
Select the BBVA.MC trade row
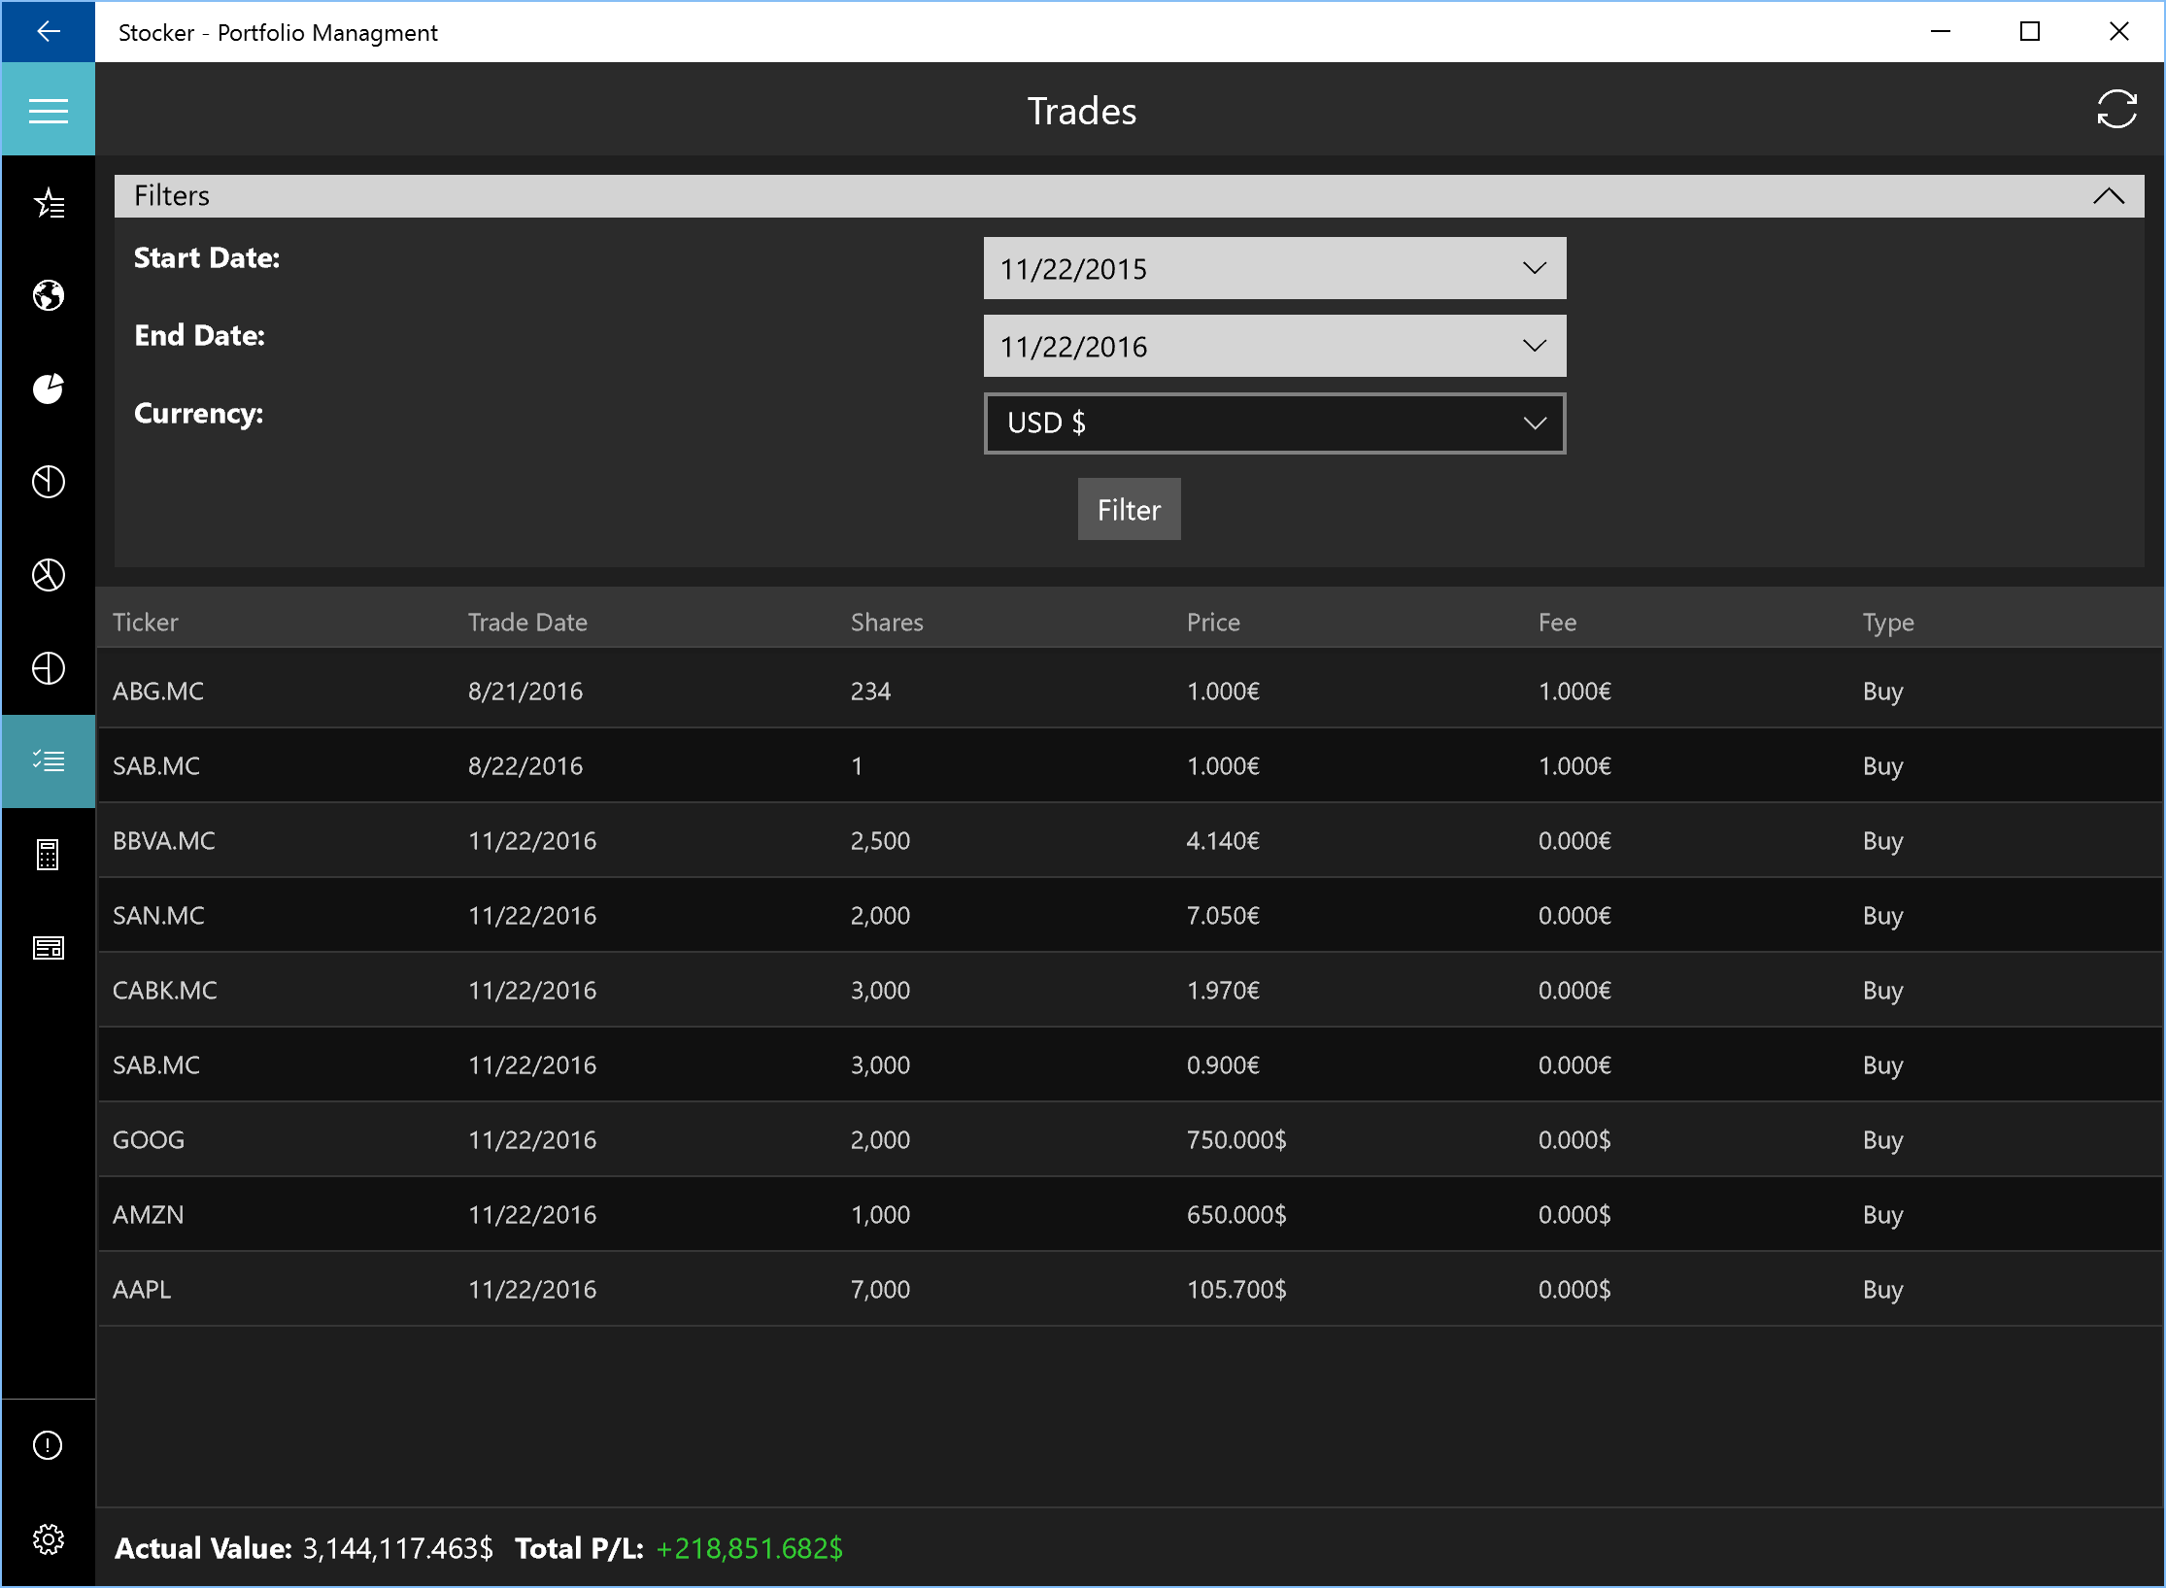tap(1127, 841)
